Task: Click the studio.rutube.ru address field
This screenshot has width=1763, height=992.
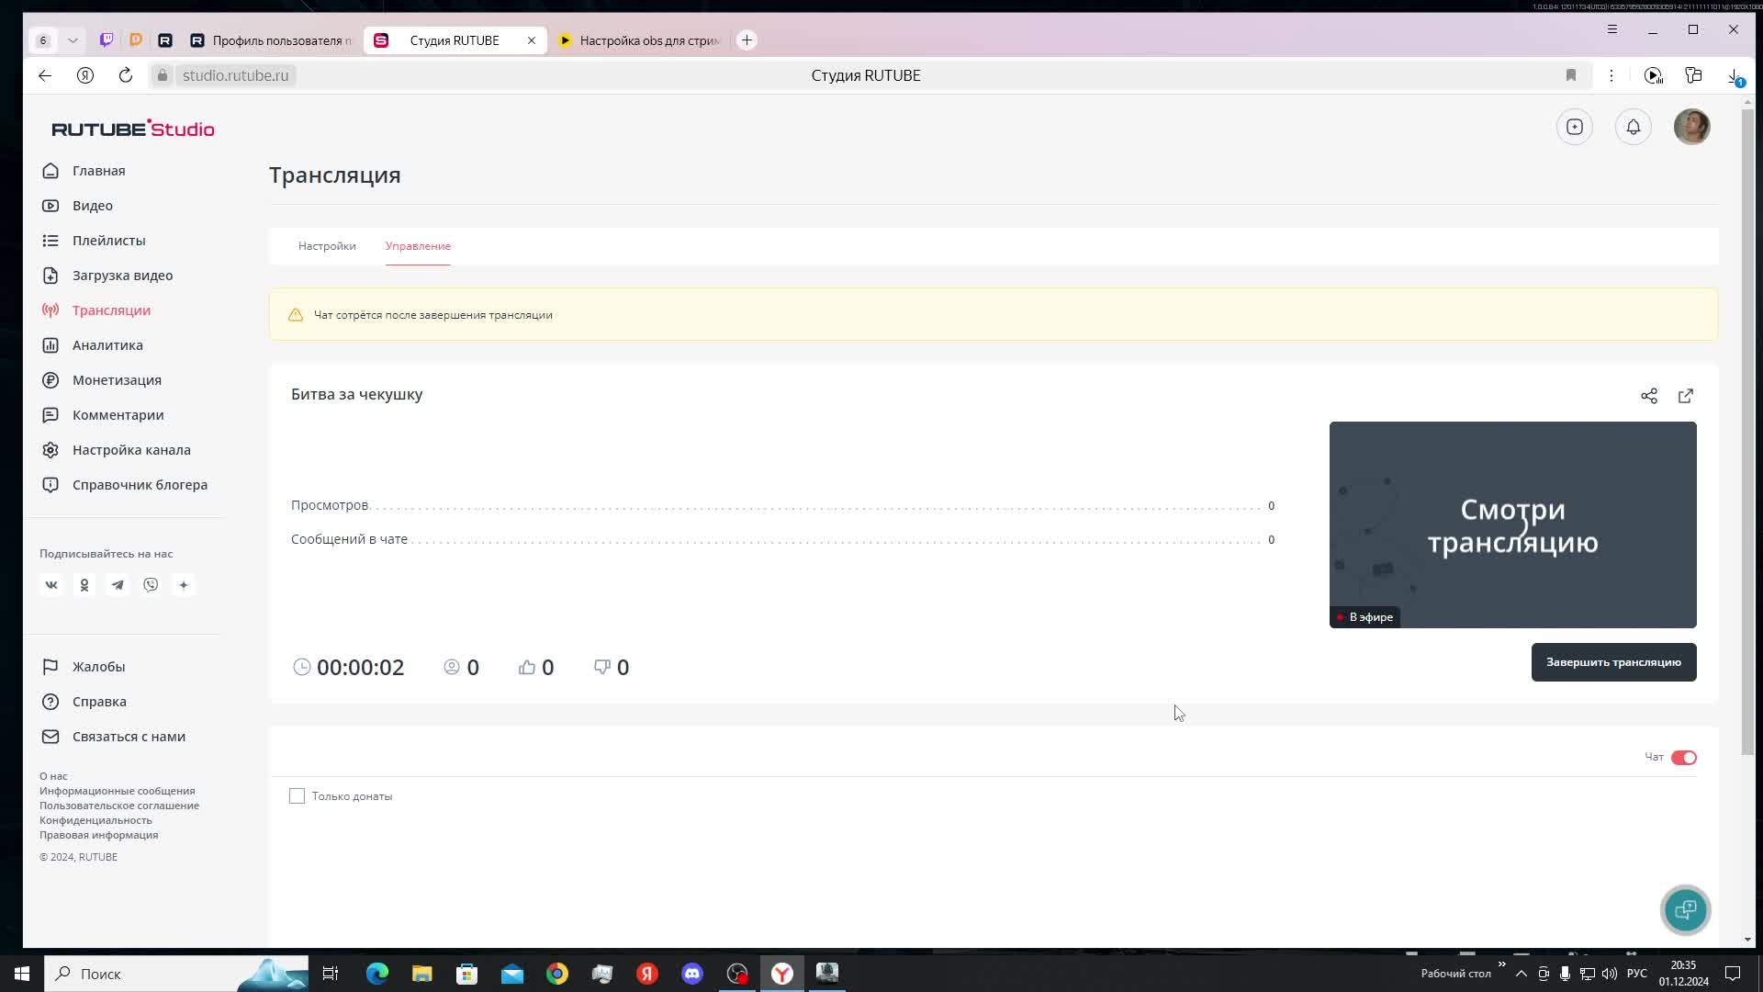Action: coord(235,75)
